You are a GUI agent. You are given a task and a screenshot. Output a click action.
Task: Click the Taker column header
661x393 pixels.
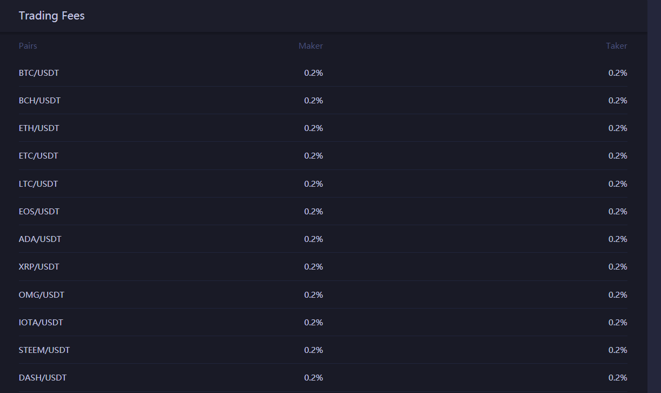(x=617, y=46)
